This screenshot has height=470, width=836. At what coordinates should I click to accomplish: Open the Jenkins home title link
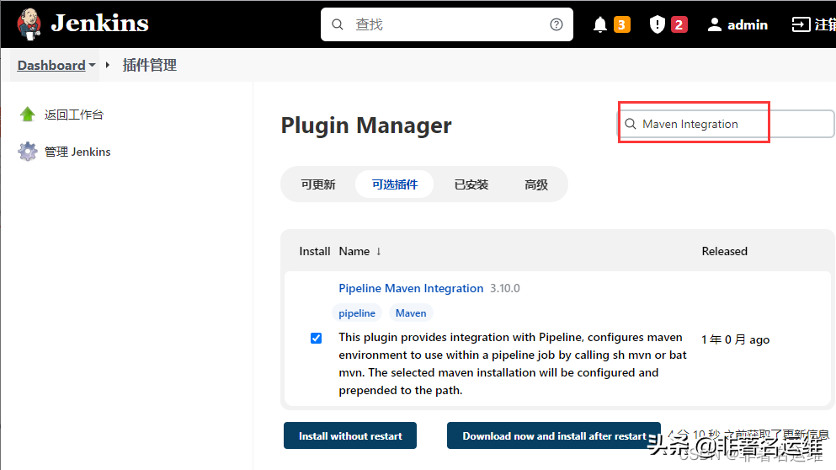tap(99, 23)
